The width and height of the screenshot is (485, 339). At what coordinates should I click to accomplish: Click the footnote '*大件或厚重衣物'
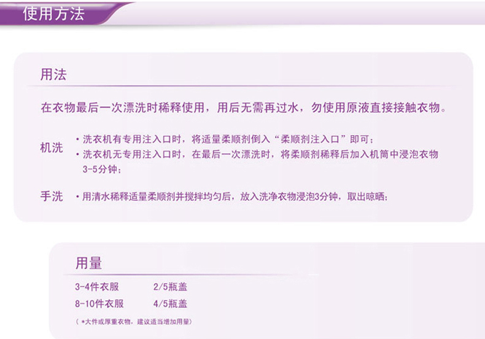(x=134, y=322)
